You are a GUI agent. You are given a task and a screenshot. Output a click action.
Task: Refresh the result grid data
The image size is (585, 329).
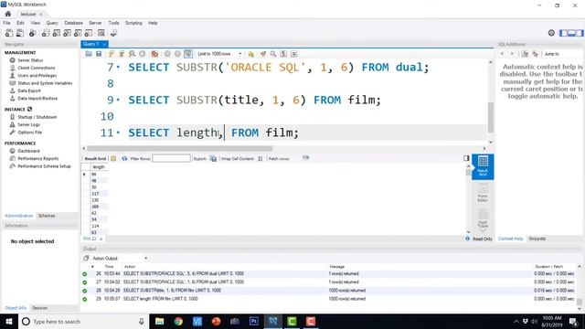(x=124, y=158)
